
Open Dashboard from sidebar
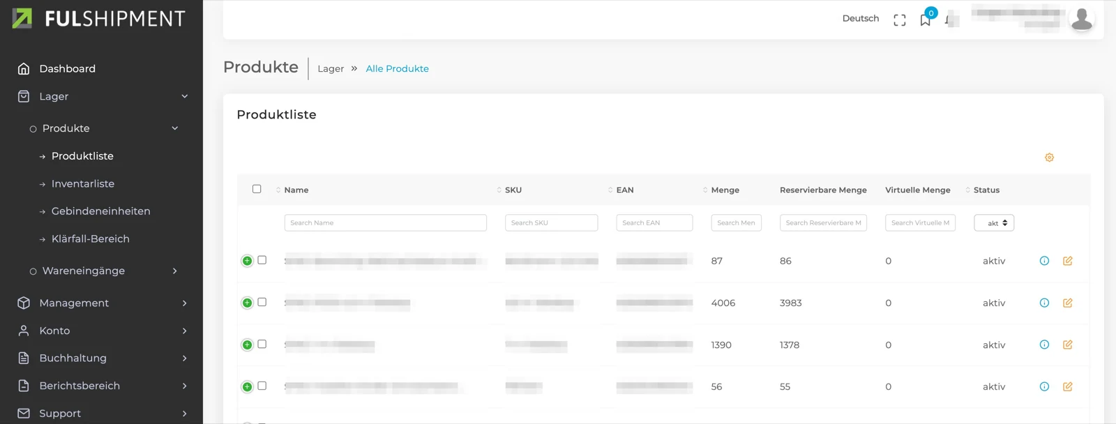[67, 68]
